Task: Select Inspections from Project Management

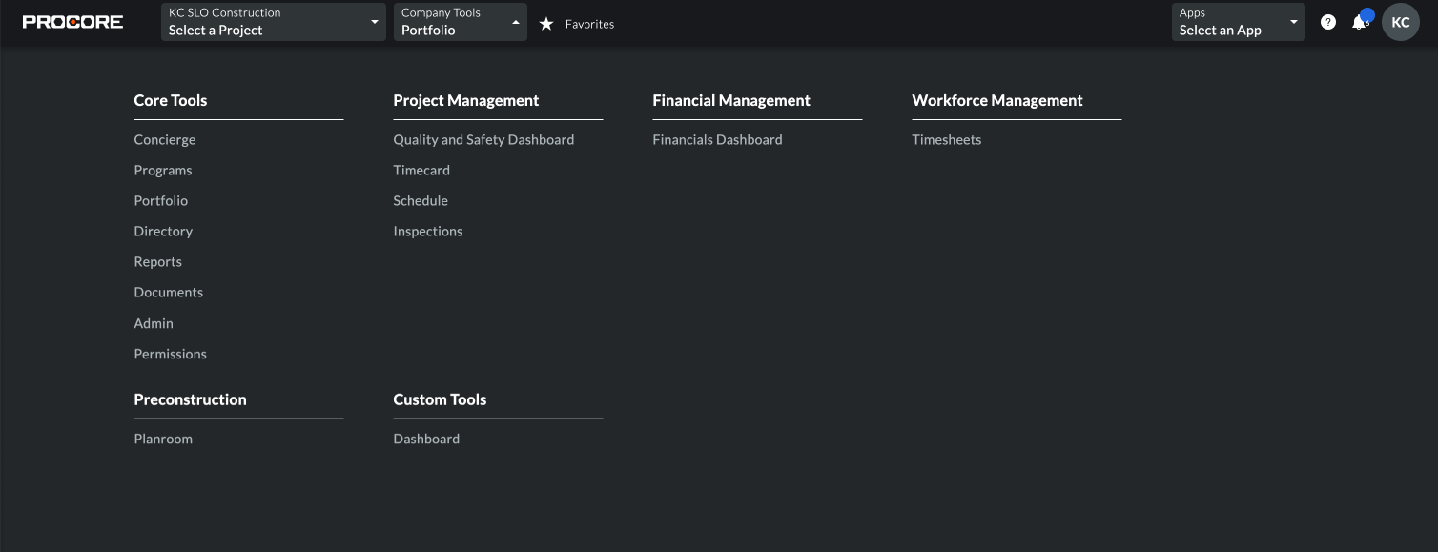Action: click(x=427, y=231)
